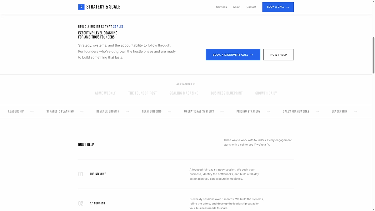This screenshot has height=211, width=375.
Task: Click the arrow next to Sales Frameworks
Action: [317, 111]
